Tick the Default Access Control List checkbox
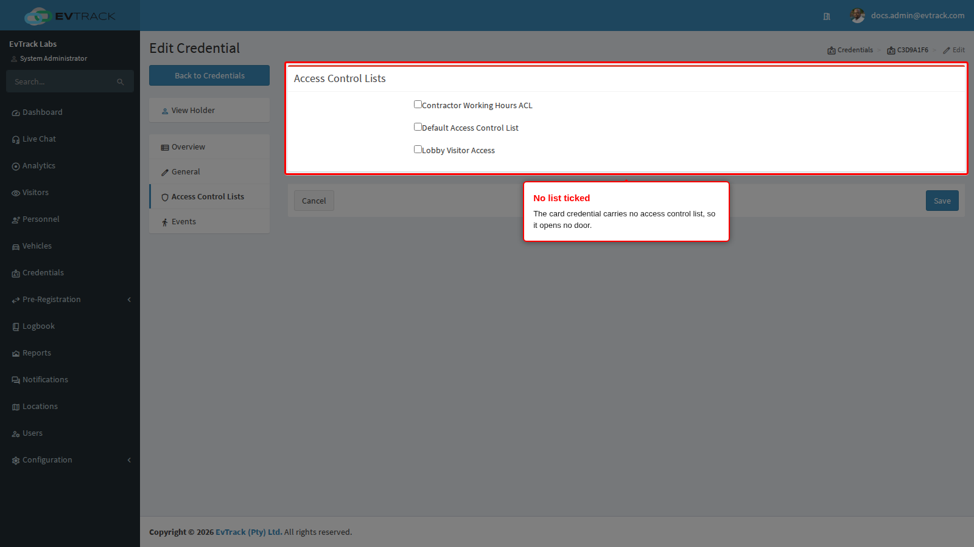 click(x=418, y=127)
